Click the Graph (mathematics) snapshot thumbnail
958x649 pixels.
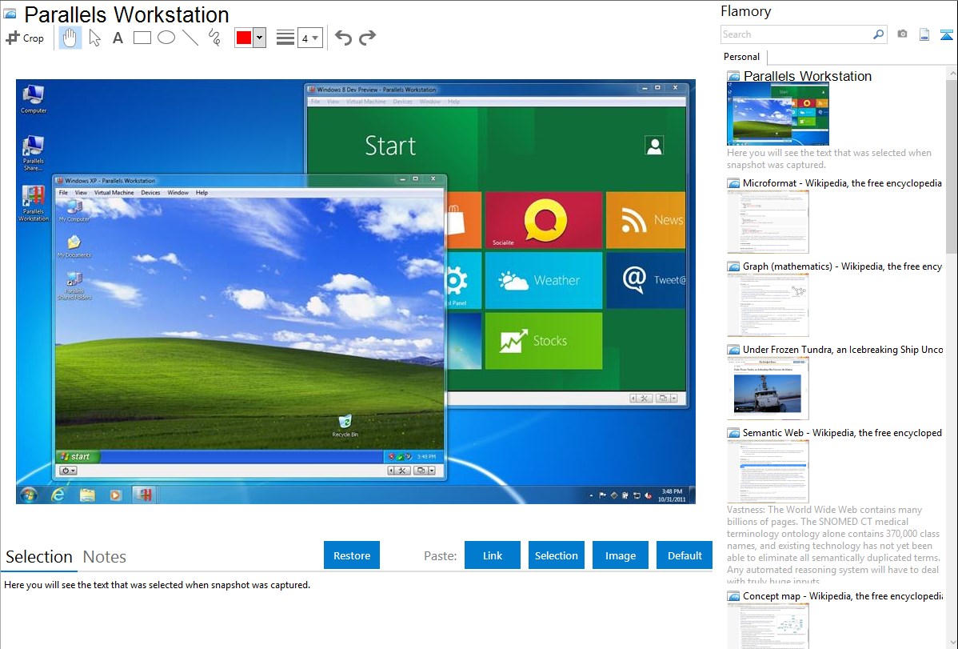point(768,305)
